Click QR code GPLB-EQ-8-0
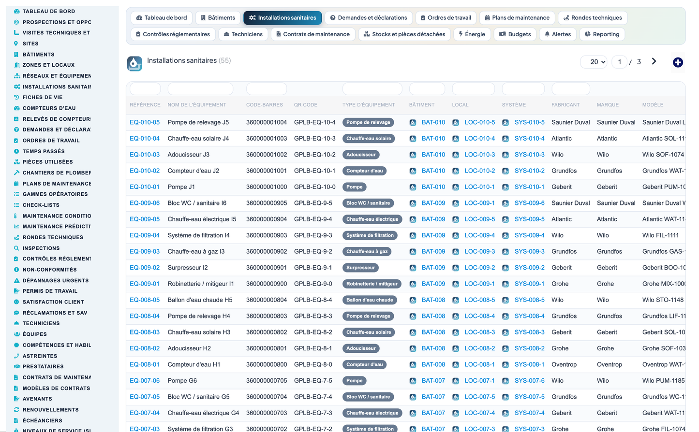699x432 pixels. click(313, 364)
